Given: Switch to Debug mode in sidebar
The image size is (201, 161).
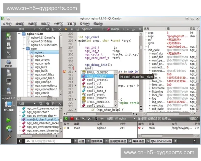Looking at the screenshot, I should [9, 63].
